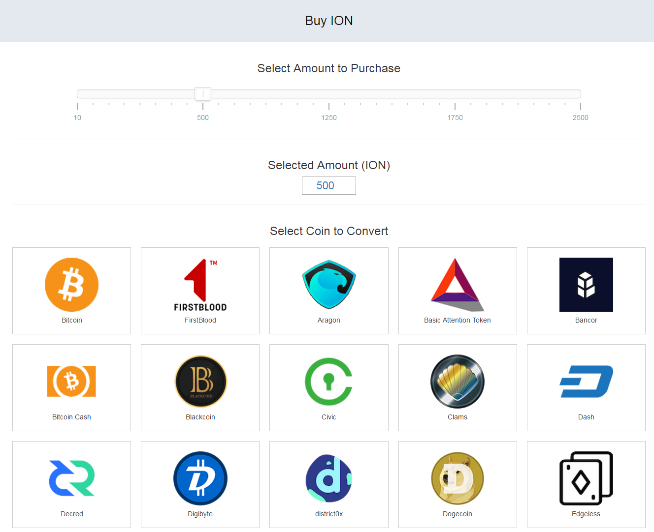The width and height of the screenshot is (654, 532).
Task: Select the Bitcoin coin logo
Action: point(71,285)
